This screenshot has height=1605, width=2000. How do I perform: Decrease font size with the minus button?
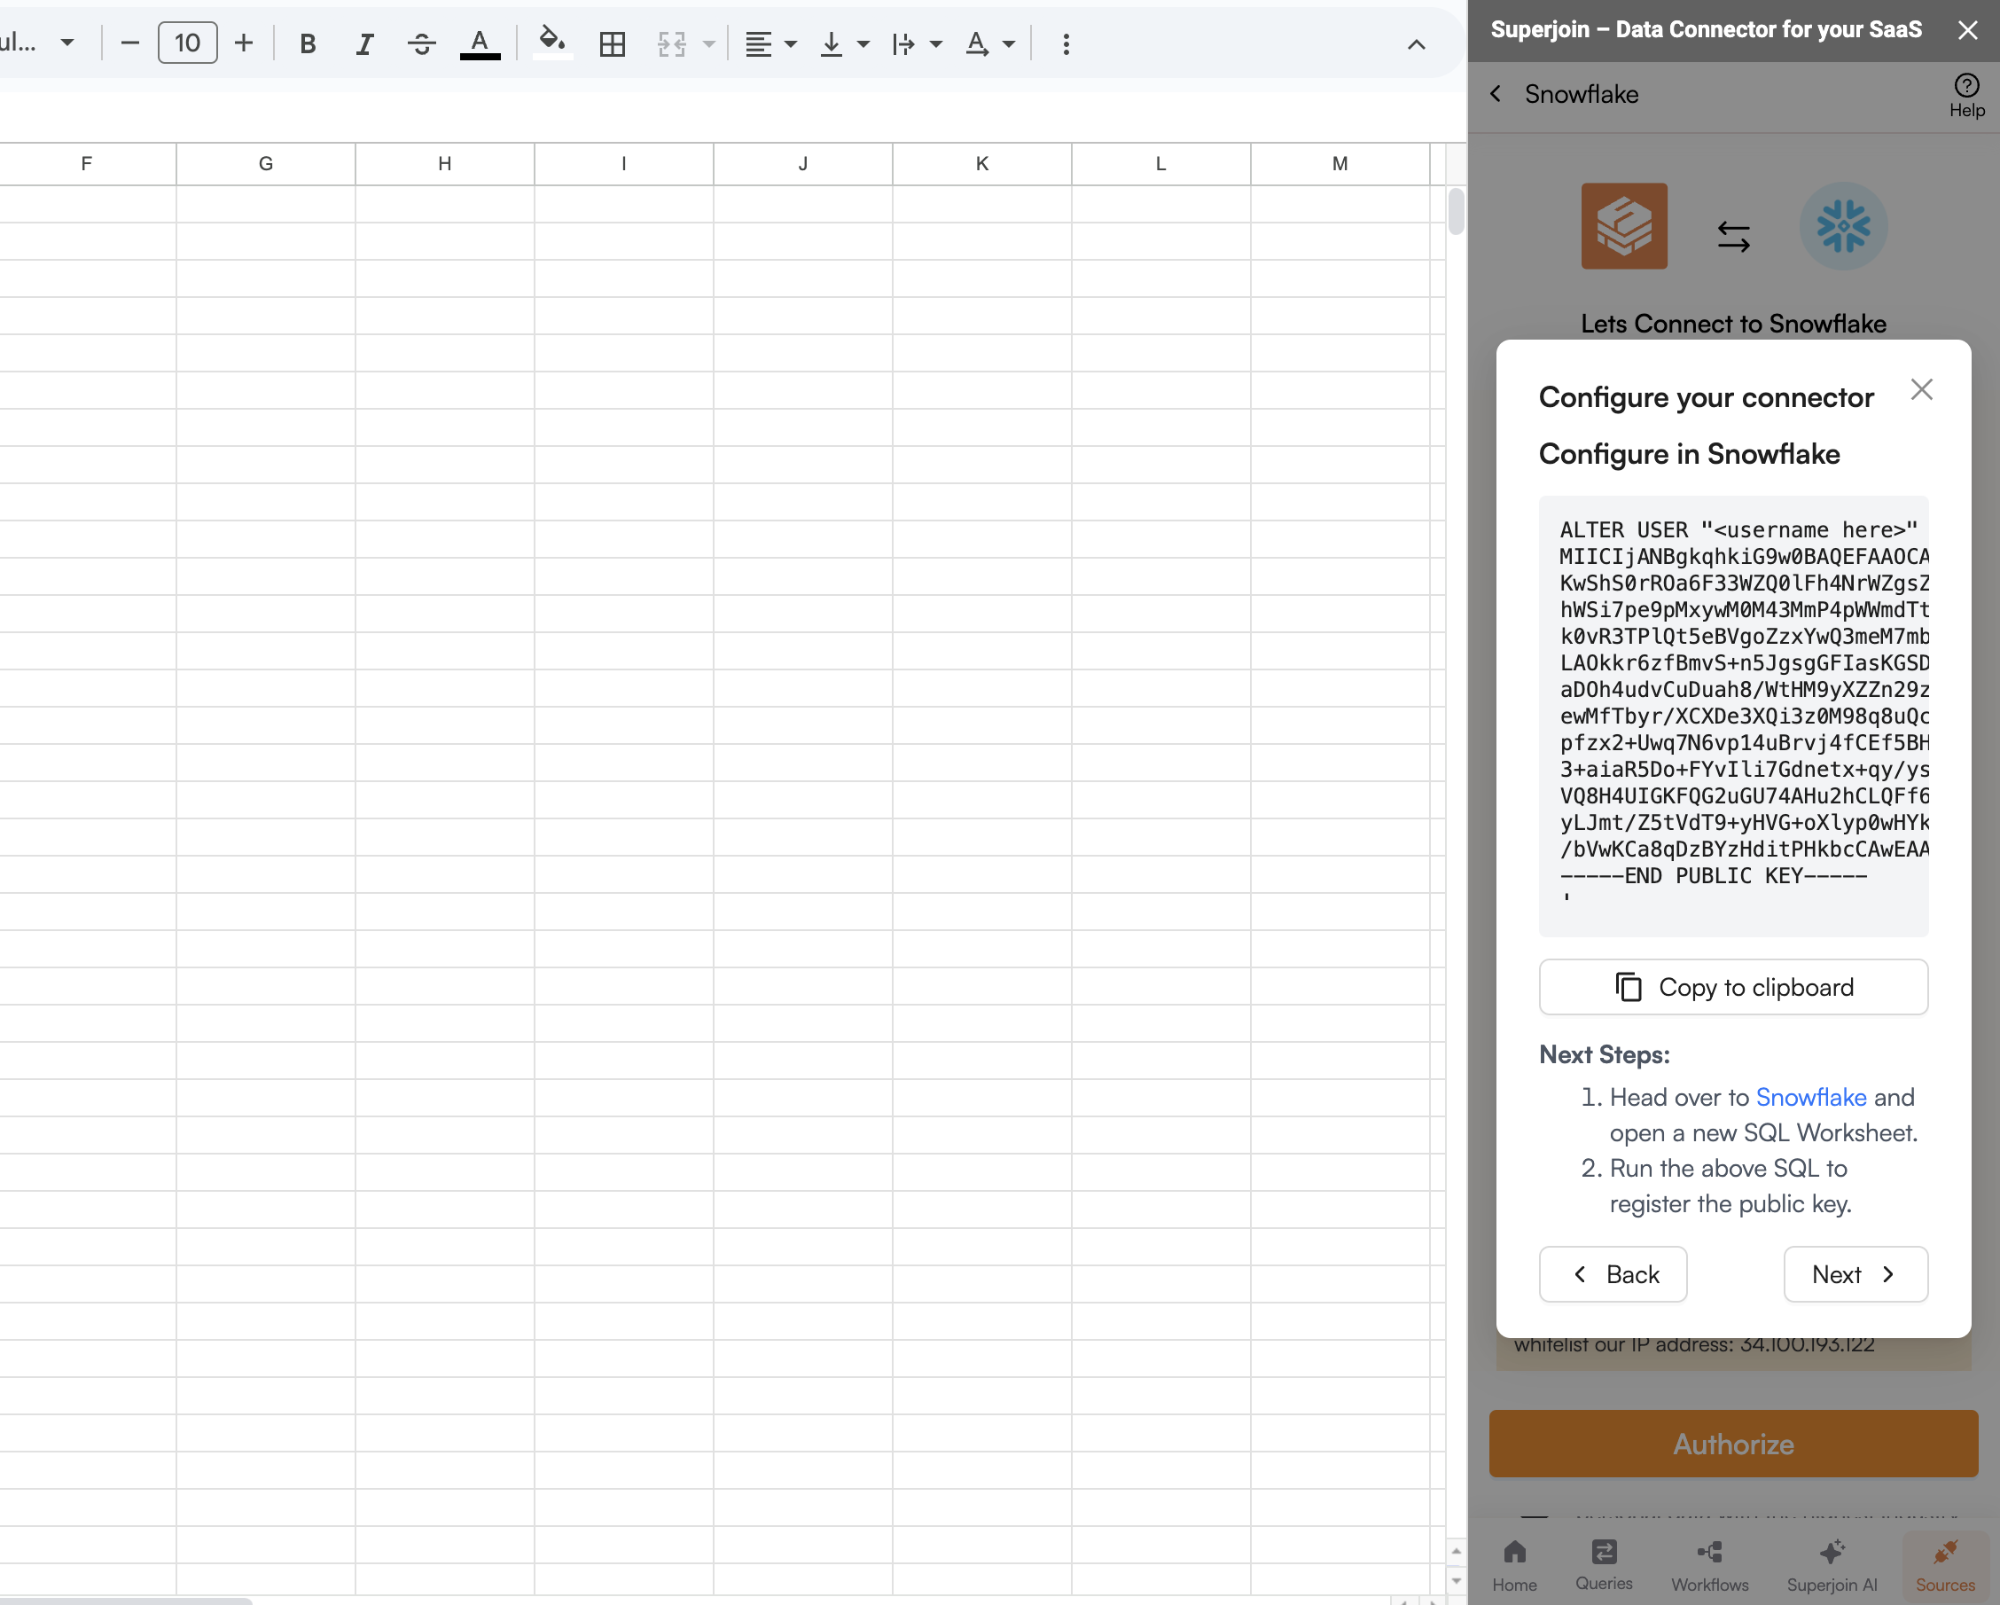(x=129, y=43)
